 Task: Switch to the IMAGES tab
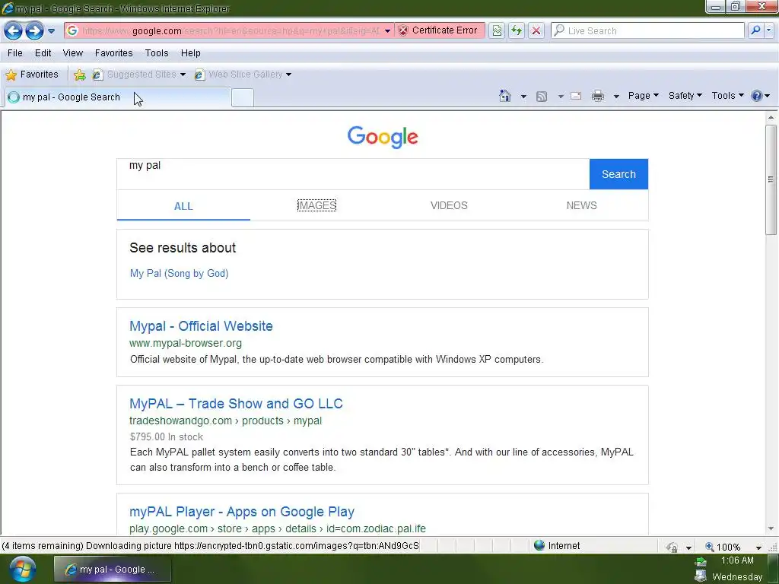click(x=316, y=205)
